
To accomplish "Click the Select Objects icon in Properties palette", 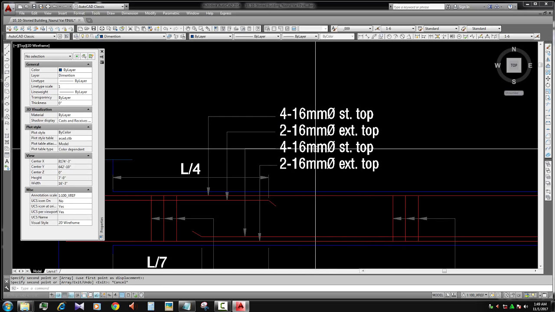I will click(84, 56).
